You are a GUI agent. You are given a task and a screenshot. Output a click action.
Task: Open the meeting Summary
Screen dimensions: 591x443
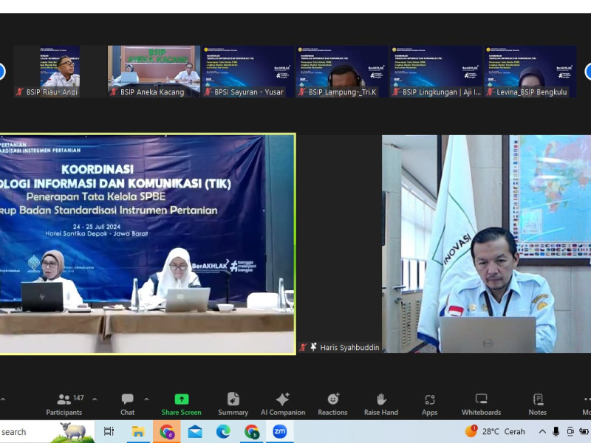(233, 403)
